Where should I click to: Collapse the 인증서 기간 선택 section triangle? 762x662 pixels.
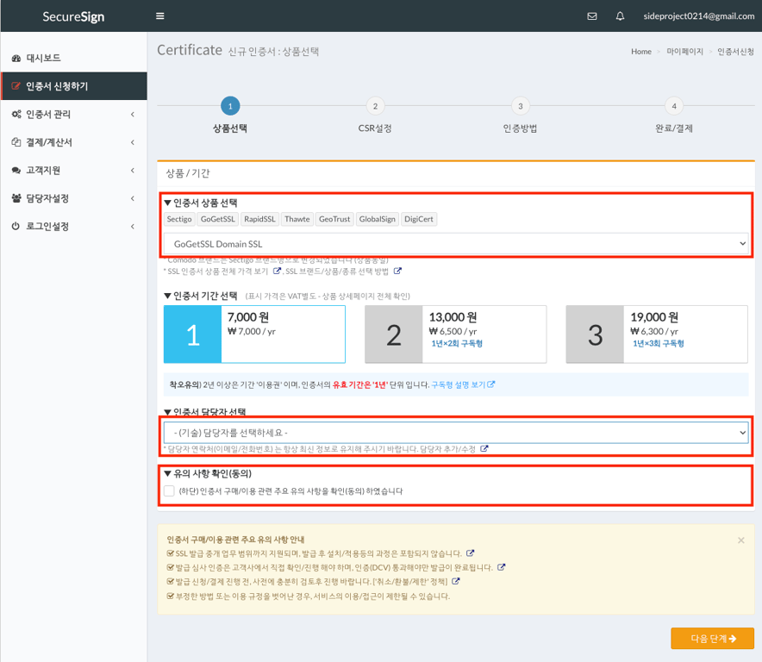[168, 296]
